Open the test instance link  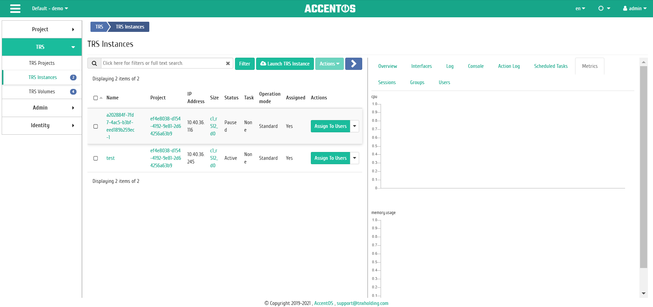click(111, 158)
